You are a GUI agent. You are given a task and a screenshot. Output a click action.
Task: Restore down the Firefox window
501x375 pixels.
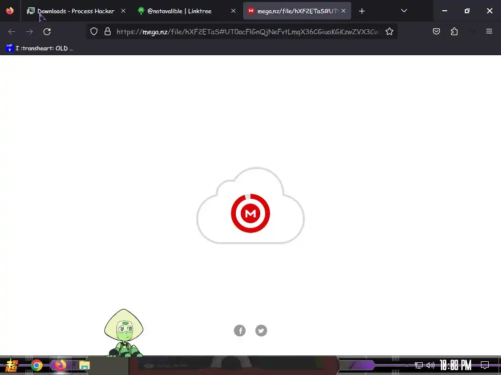(467, 11)
